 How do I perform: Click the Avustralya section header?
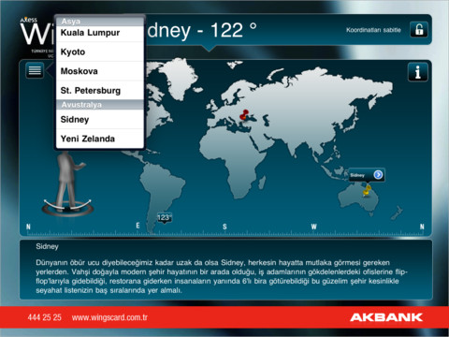(100, 105)
